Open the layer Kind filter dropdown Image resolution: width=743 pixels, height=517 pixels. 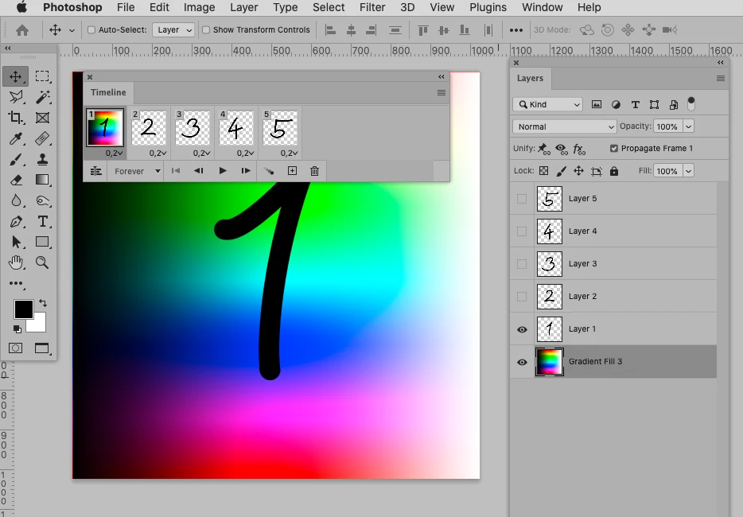coord(548,105)
